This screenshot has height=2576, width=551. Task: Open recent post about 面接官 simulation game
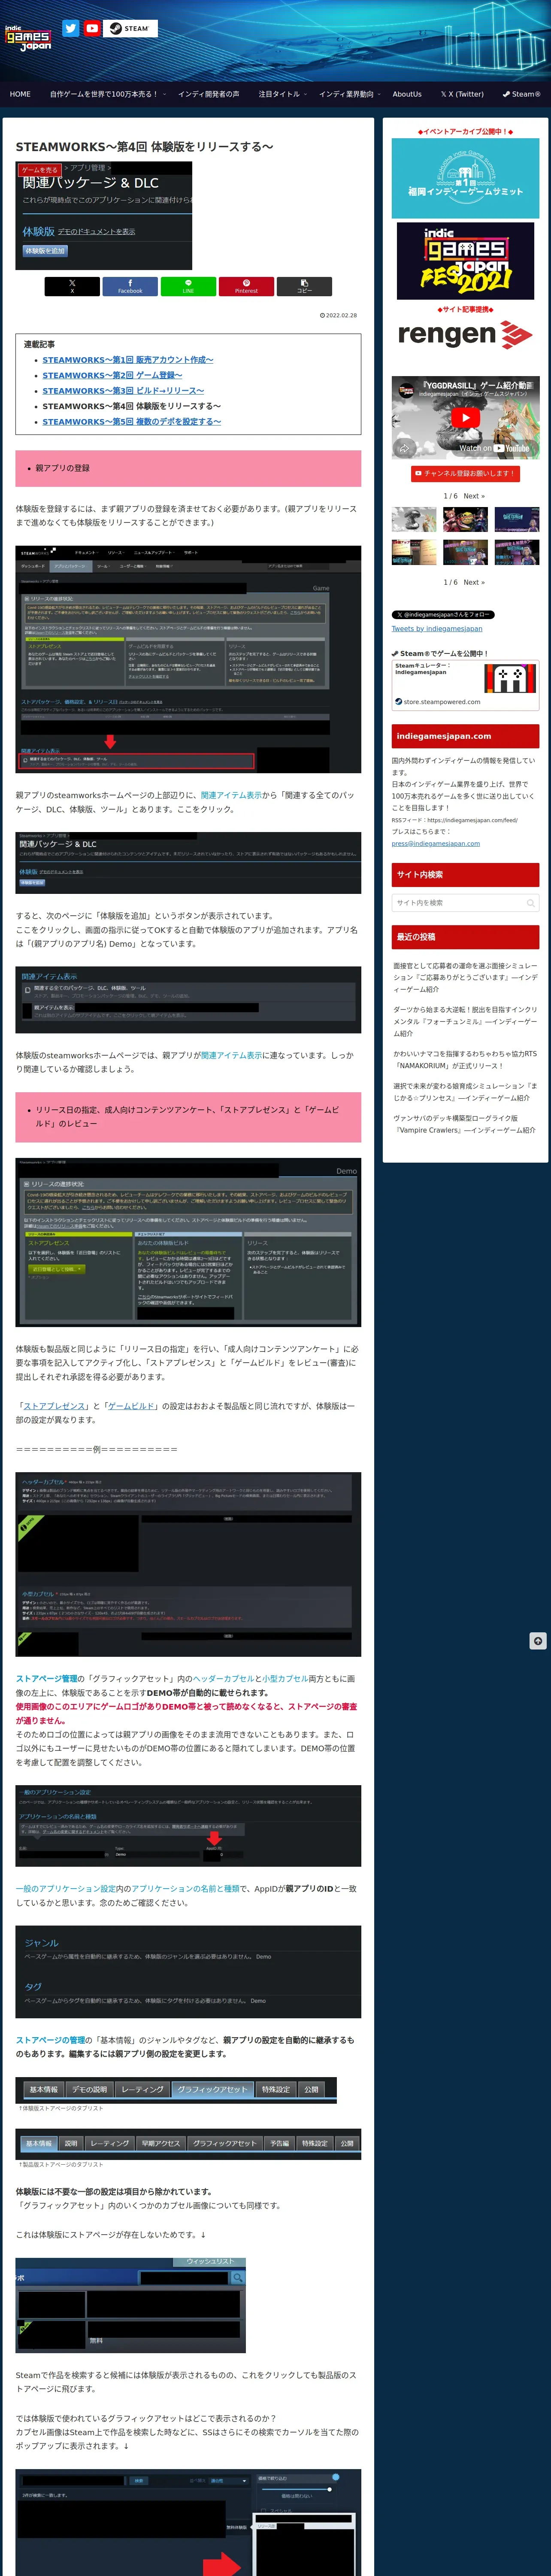click(x=465, y=977)
